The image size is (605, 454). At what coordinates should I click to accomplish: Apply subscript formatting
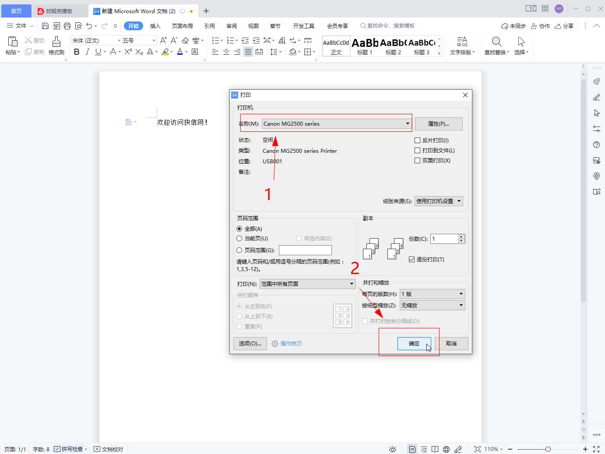139,52
